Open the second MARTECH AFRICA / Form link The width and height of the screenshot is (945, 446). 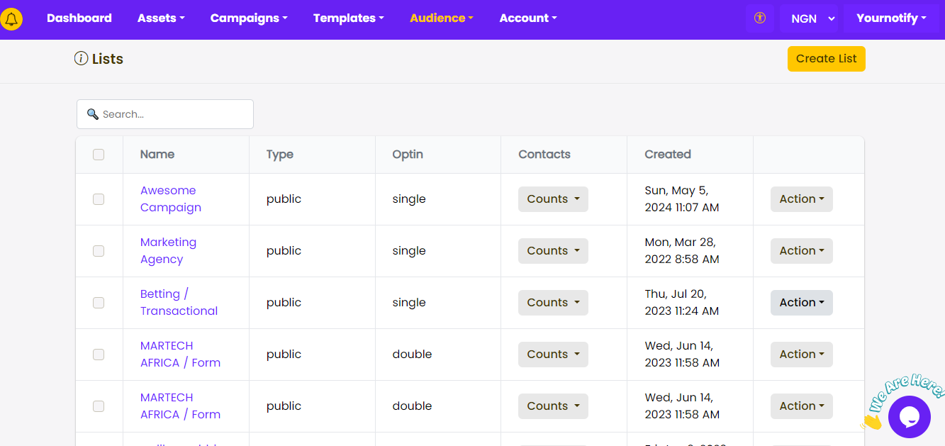[x=180, y=406]
